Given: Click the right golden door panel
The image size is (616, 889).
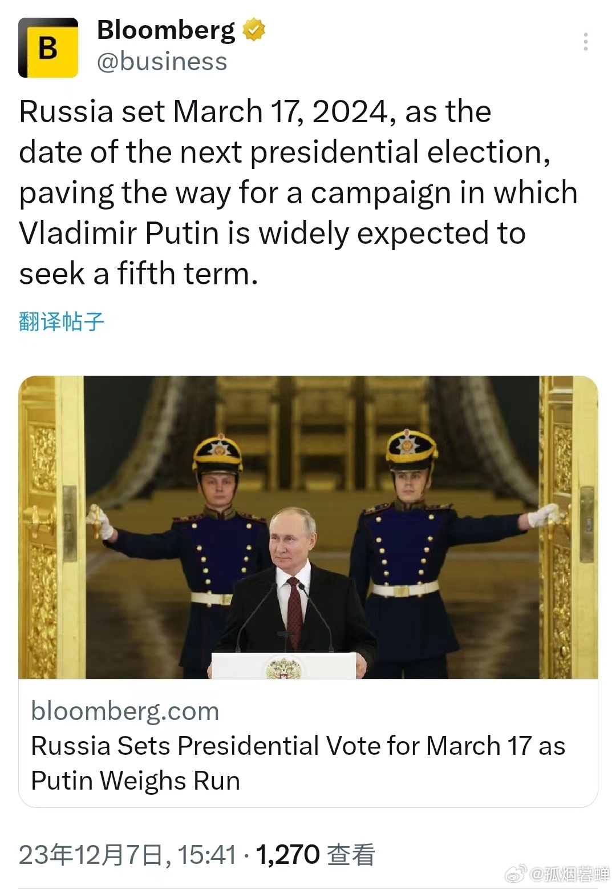Looking at the screenshot, I should pyautogui.click(x=569, y=525).
